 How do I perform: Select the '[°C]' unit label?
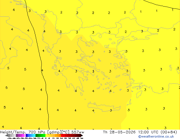pos(66,132)
